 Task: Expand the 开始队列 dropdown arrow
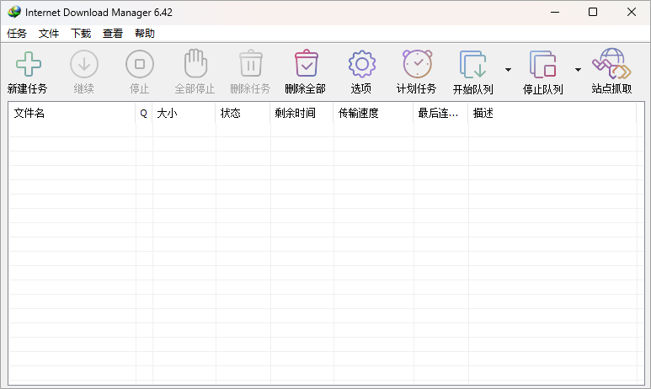[x=508, y=70]
